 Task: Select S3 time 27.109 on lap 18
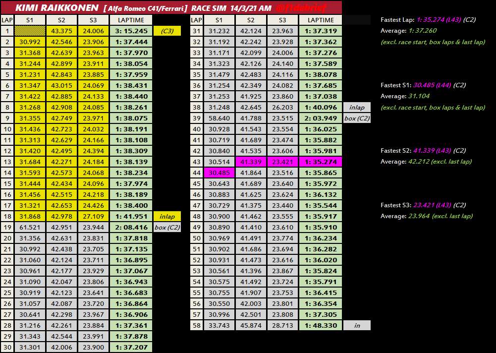click(93, 216)
